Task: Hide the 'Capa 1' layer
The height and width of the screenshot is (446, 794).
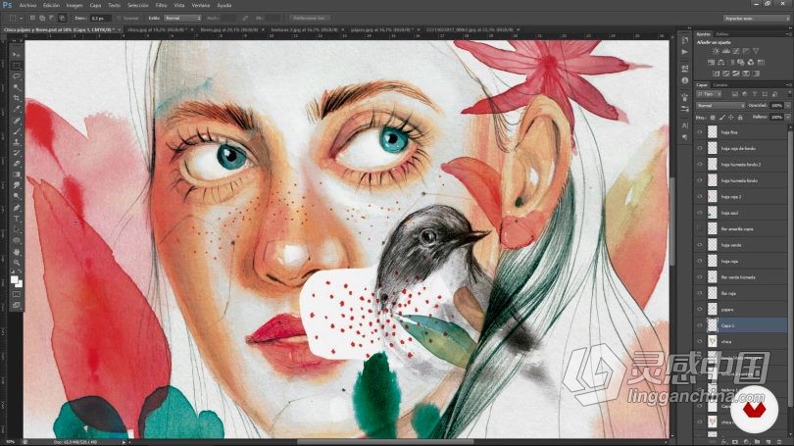Action: point(700,325)
